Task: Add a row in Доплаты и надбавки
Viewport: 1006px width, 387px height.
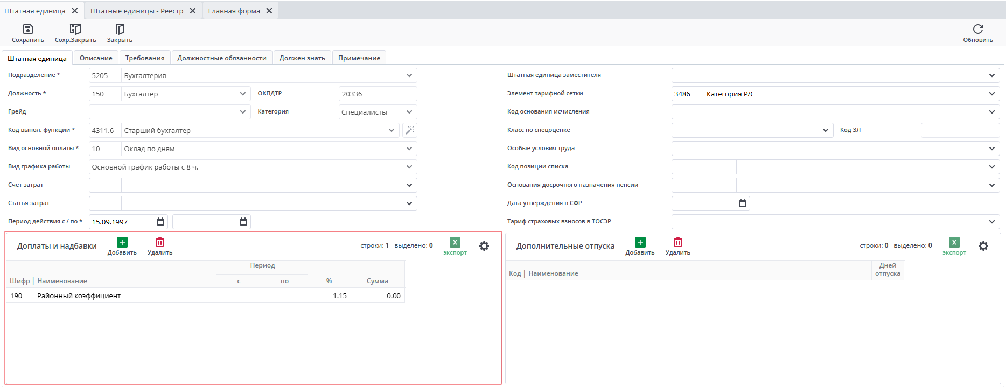Action: click(122, 247)
